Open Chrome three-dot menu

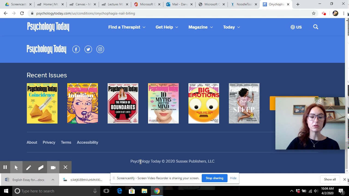click(344, 13)
